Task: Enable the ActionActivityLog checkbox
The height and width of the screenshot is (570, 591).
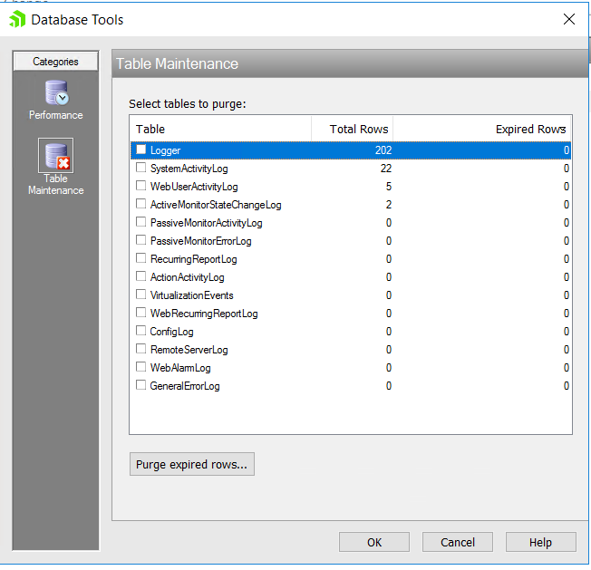Action: (141, 276)
